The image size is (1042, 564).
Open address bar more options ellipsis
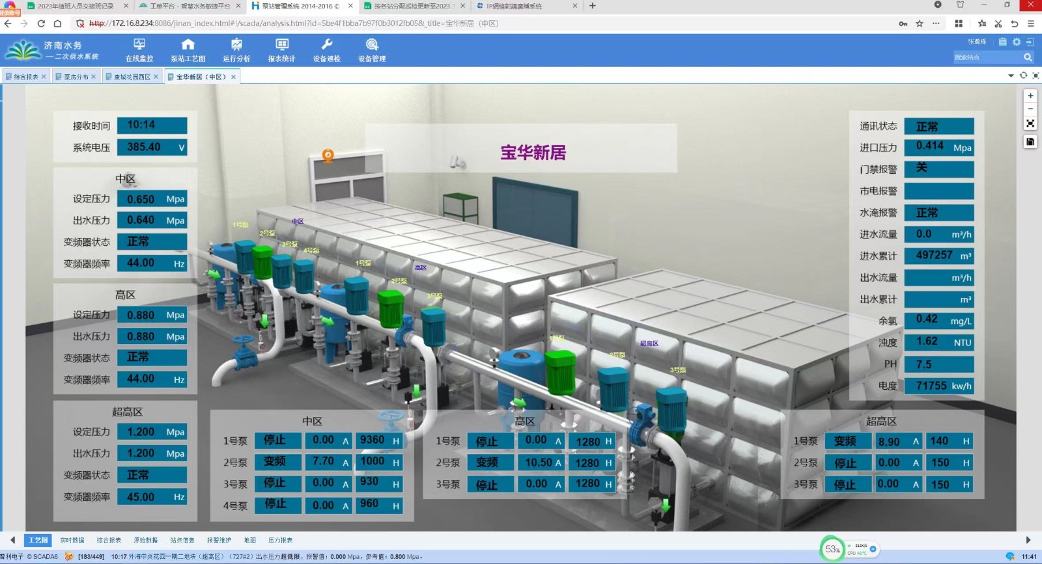point(936,23)
